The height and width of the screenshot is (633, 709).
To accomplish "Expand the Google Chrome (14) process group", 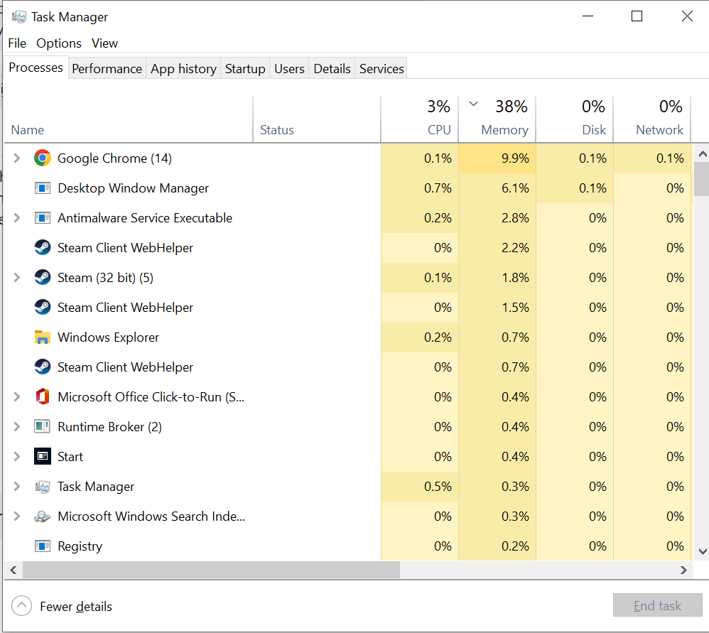I will [17, 158].
